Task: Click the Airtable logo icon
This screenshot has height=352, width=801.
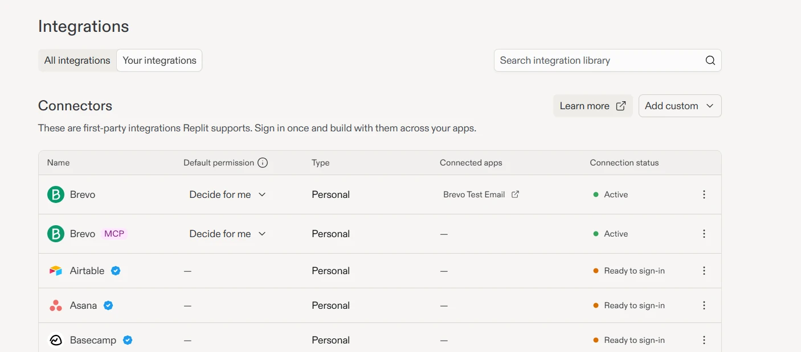Action: coord(56,271)
